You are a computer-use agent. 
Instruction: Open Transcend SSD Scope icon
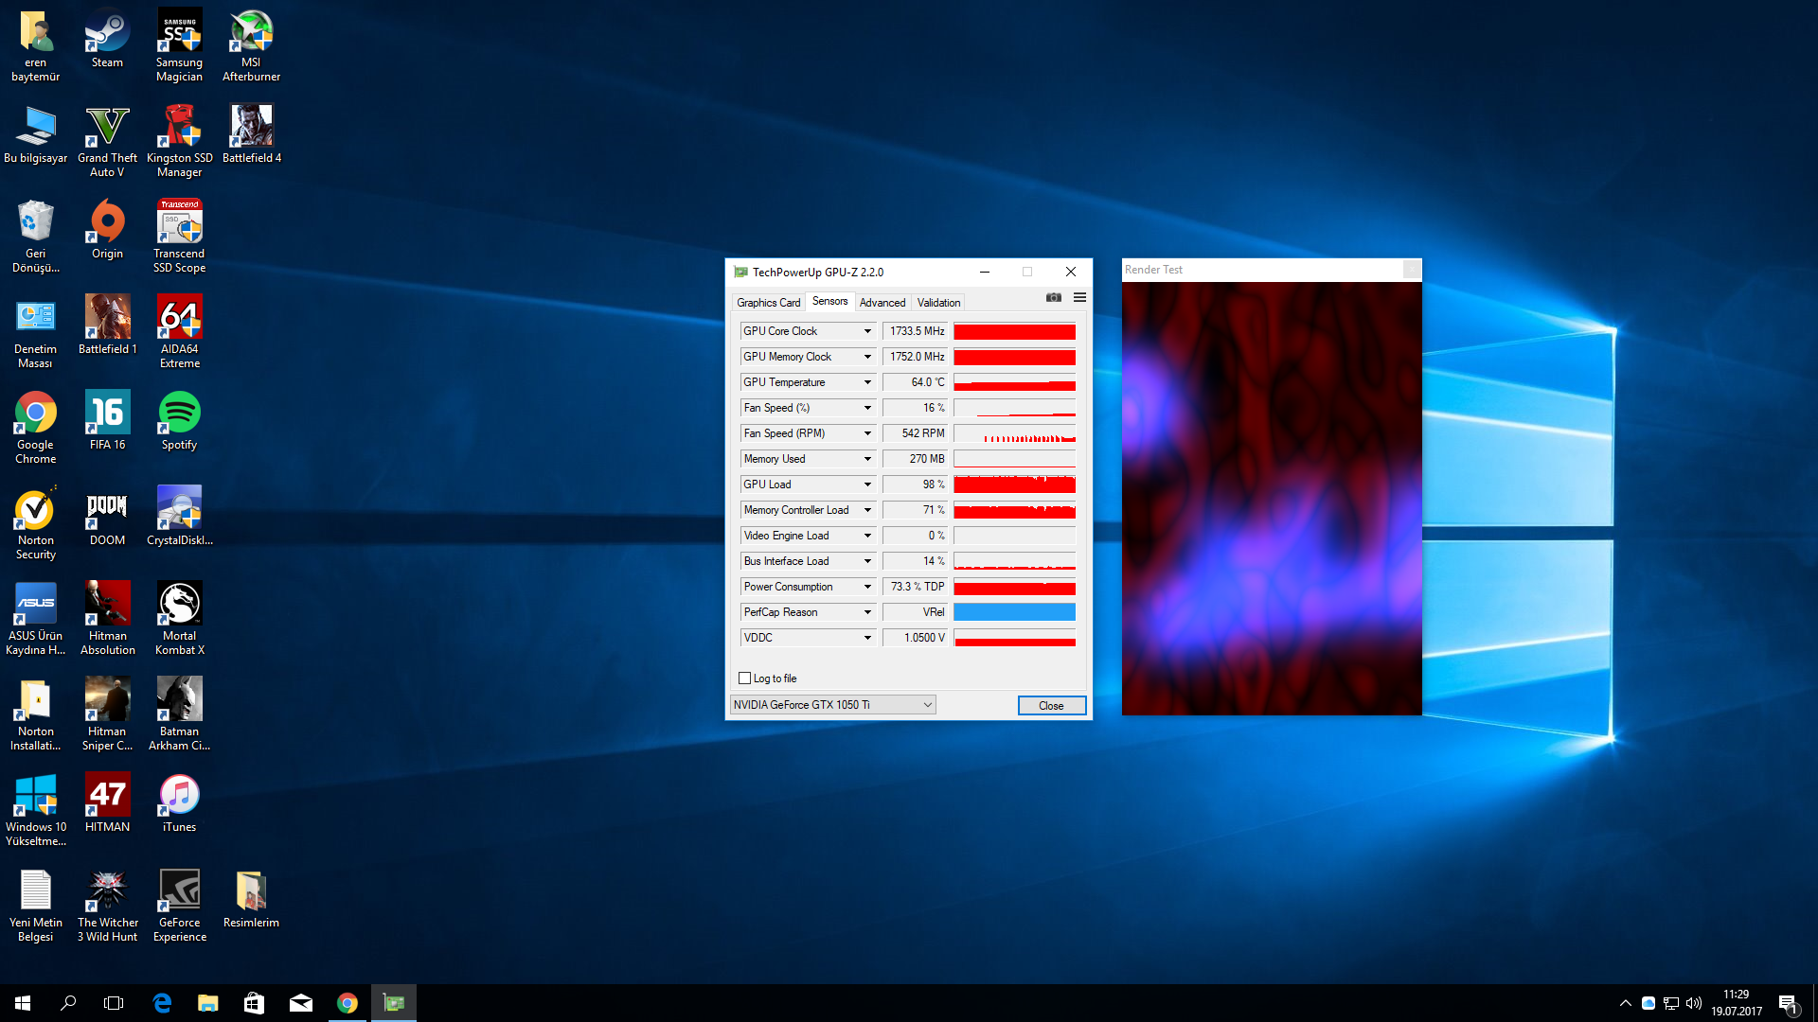click(179, 237)
